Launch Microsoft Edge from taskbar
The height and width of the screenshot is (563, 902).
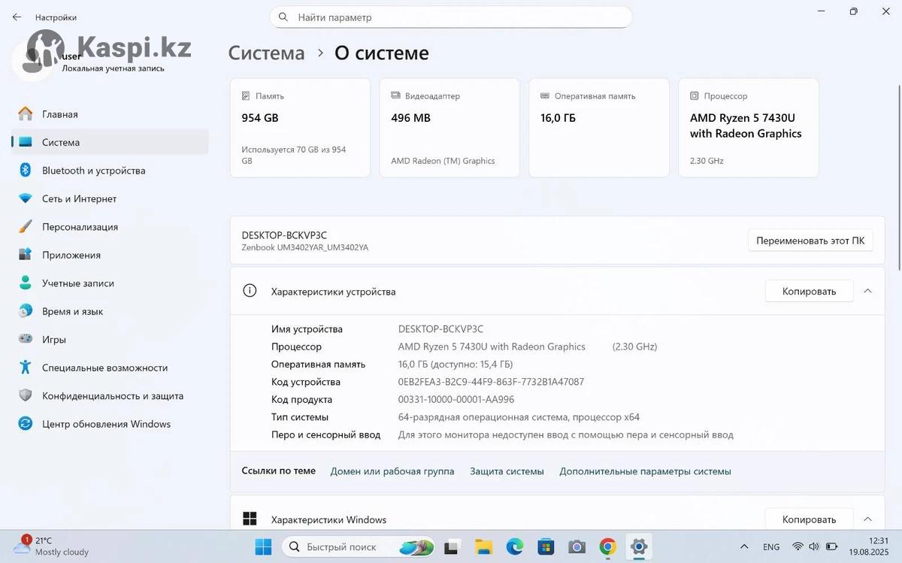pos(514,546)
